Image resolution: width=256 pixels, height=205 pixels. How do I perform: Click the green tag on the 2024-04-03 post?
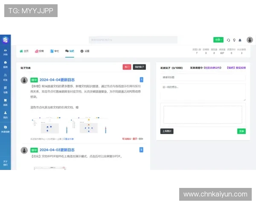pos(34,150)
